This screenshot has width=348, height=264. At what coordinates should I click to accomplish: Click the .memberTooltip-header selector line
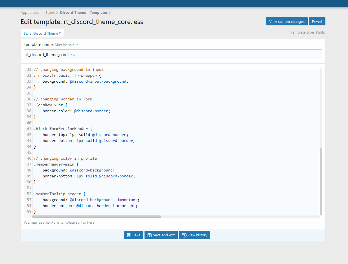(59, 194)
